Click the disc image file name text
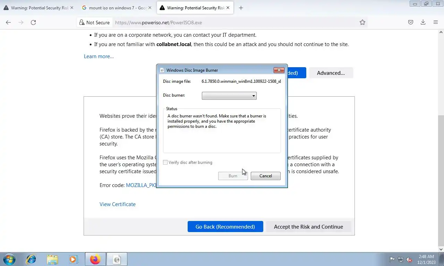Viewport: 444px width, 266px height. [x=241, y=81]
